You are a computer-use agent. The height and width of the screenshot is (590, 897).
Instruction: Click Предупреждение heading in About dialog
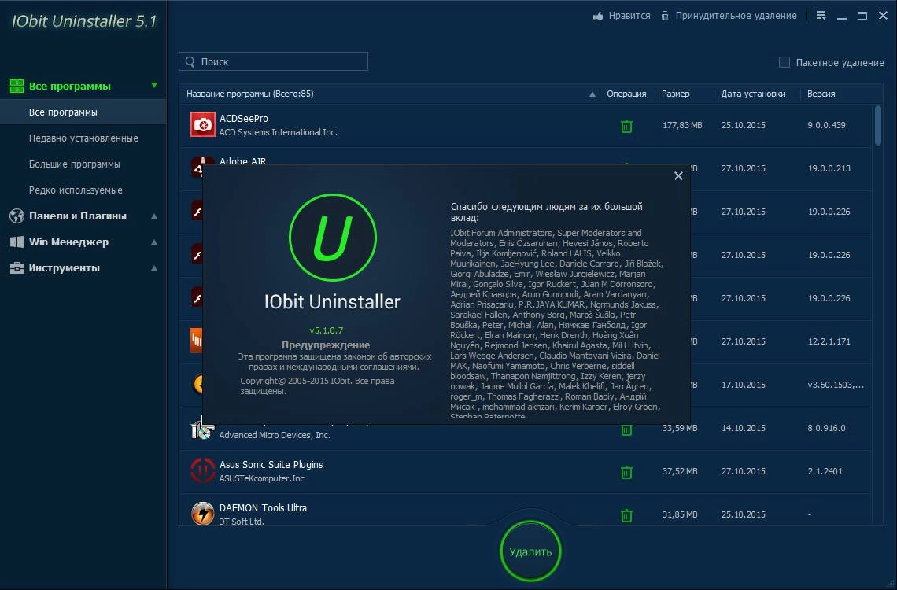326,345
